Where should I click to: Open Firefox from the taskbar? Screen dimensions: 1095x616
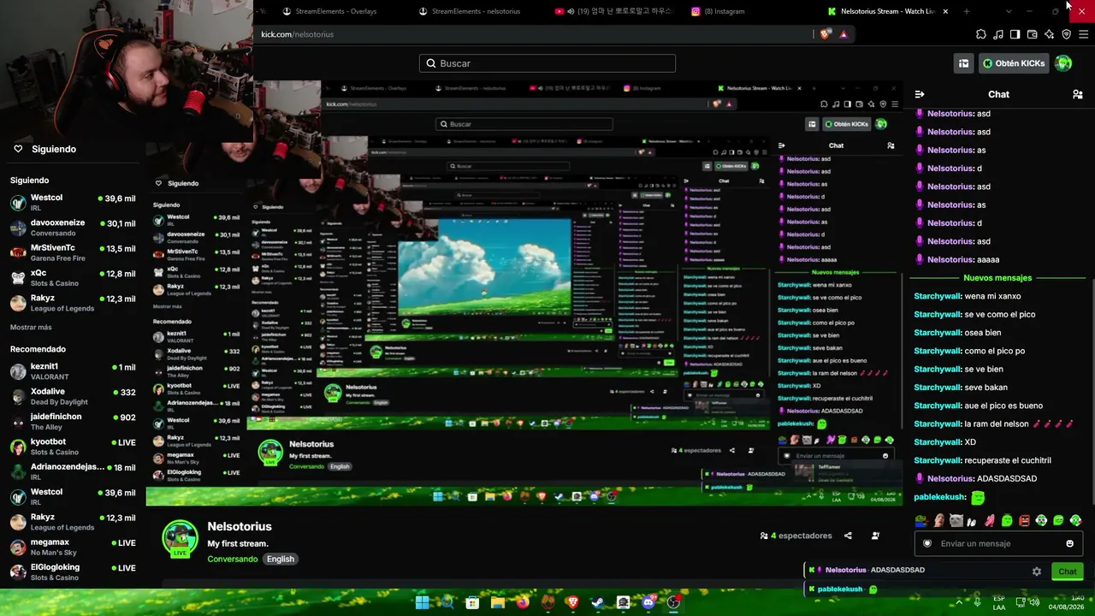[x=523, y=602]
